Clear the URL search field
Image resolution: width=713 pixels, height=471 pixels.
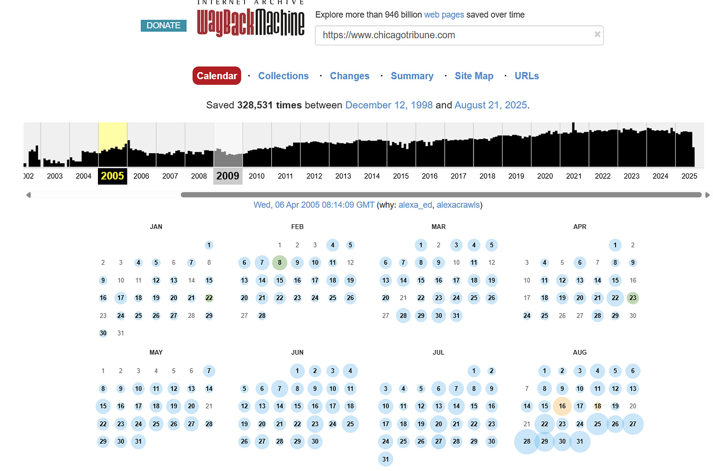click(x=597, y=34)
